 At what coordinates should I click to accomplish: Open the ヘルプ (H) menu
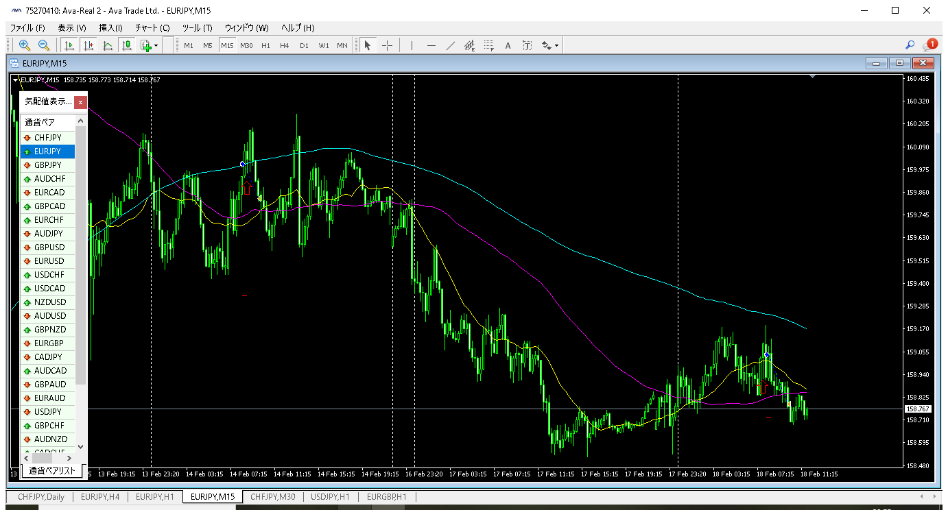point(298,28)
